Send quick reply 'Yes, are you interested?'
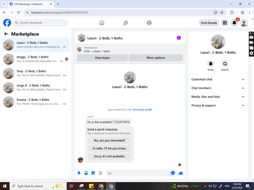This screenshot has height=190, width=254. click(x=109, y=140)
